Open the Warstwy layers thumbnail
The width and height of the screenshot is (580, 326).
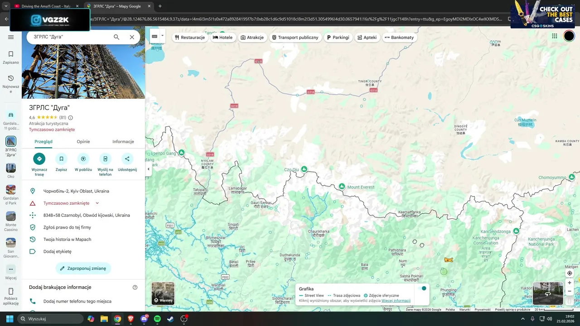coord(163,293)
